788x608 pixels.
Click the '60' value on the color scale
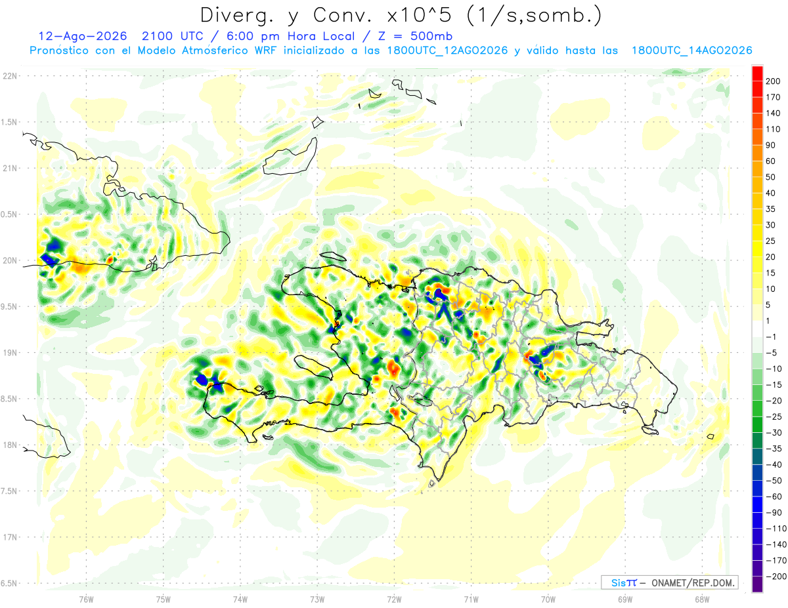point(771,161)
